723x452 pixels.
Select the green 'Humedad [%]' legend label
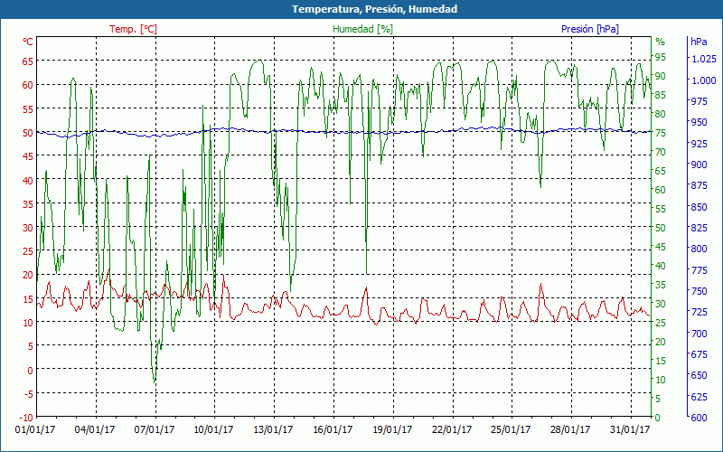pyautogui.click(x=363, y=29)
